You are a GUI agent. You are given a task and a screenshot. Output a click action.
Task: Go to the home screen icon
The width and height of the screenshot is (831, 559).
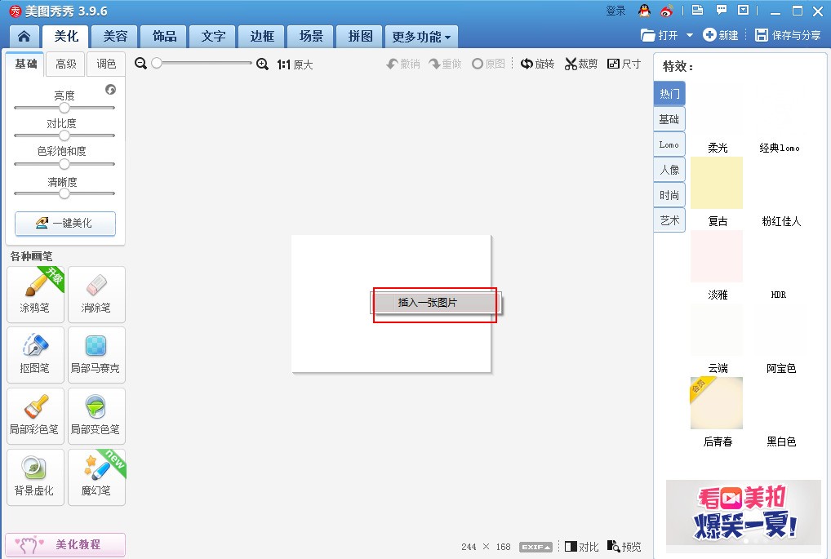click(x=24, y=36)
